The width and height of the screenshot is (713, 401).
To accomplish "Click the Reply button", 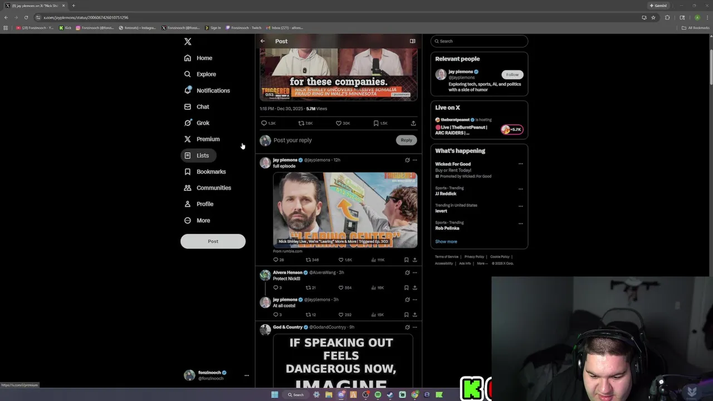I will coord(406,140).
